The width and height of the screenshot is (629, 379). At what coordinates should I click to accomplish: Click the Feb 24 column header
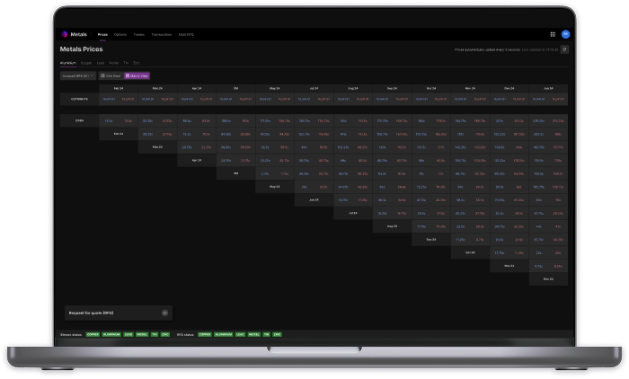tap(119, 88)
